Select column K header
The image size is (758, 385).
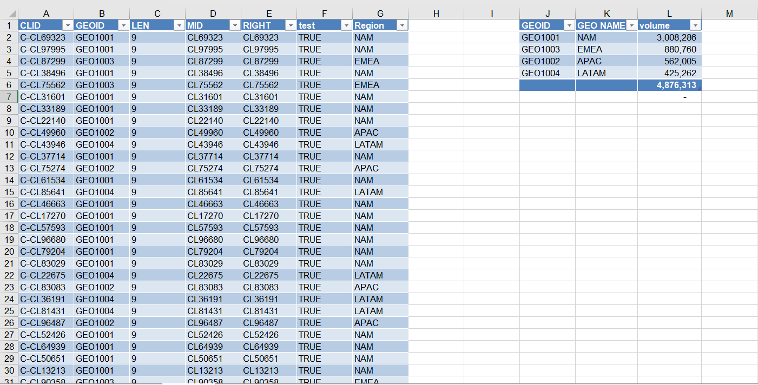(607, 14)
